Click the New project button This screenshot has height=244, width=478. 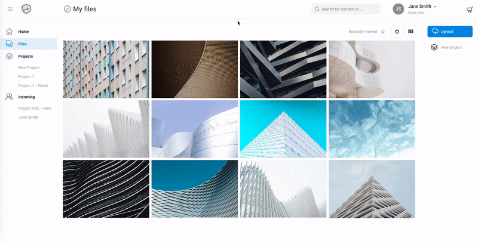(x=446, y=47)
